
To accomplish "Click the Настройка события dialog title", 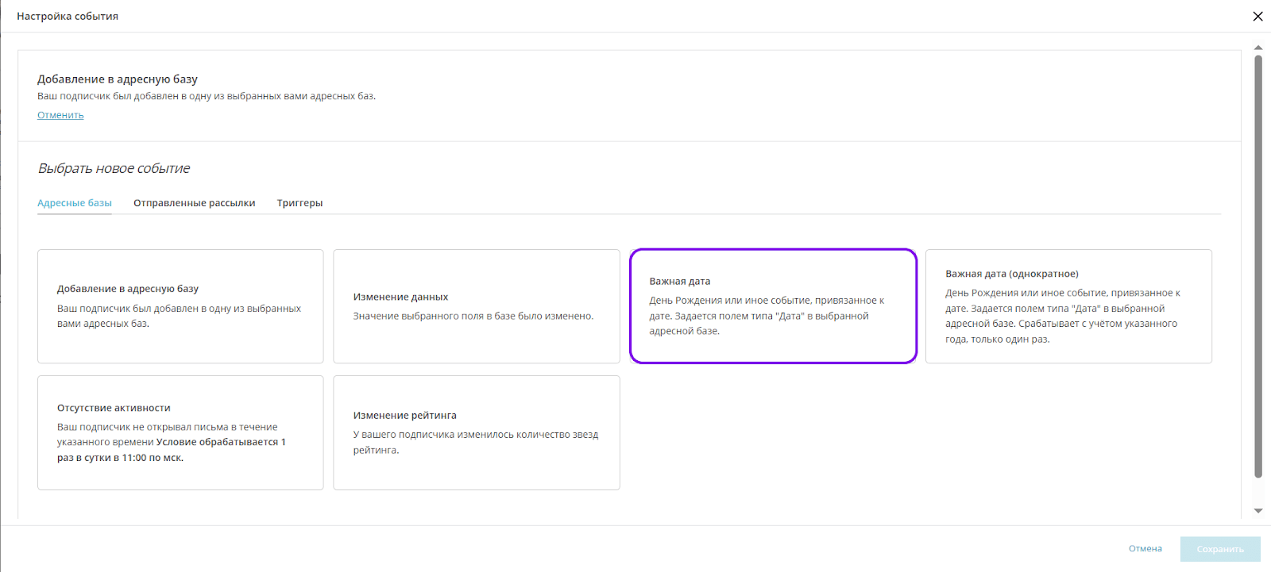I will (x=68, y=16).
